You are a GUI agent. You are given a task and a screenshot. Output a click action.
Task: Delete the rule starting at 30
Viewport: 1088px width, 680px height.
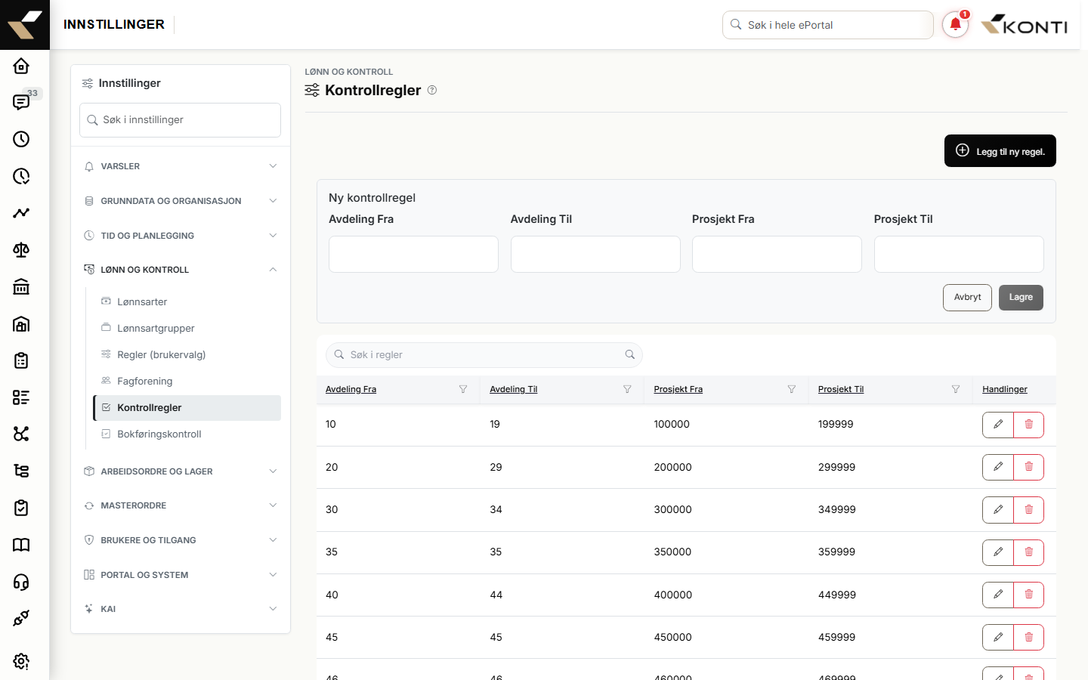1028,510
